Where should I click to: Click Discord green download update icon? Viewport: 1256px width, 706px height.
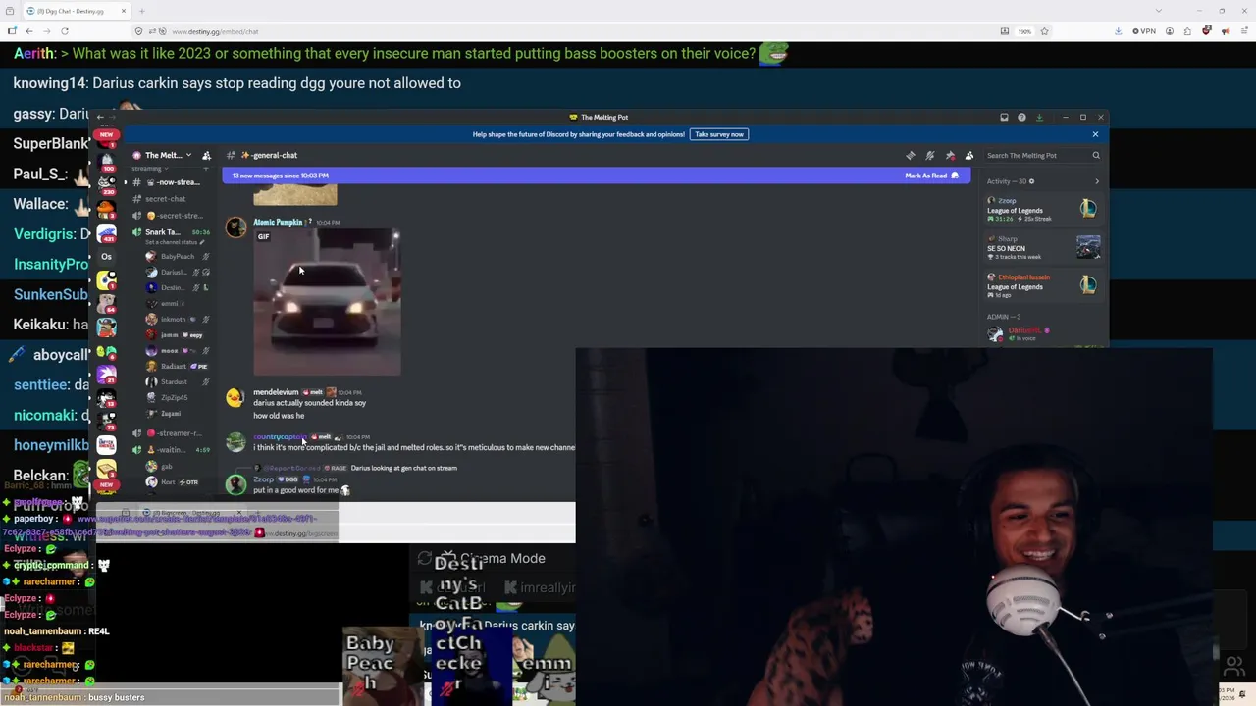click(1039, 118)
